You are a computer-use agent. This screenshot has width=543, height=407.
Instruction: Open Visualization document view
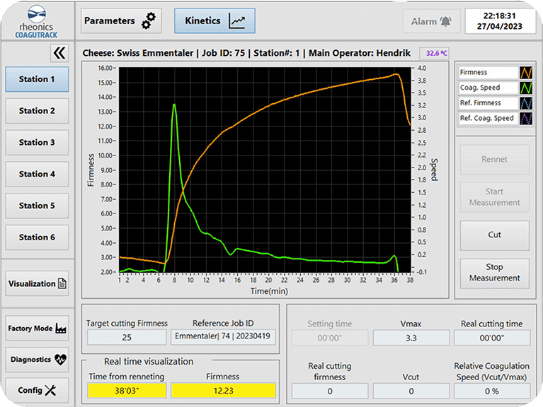pos(37,283)
